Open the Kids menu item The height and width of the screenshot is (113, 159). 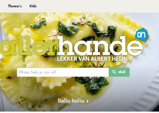[33, 6]
